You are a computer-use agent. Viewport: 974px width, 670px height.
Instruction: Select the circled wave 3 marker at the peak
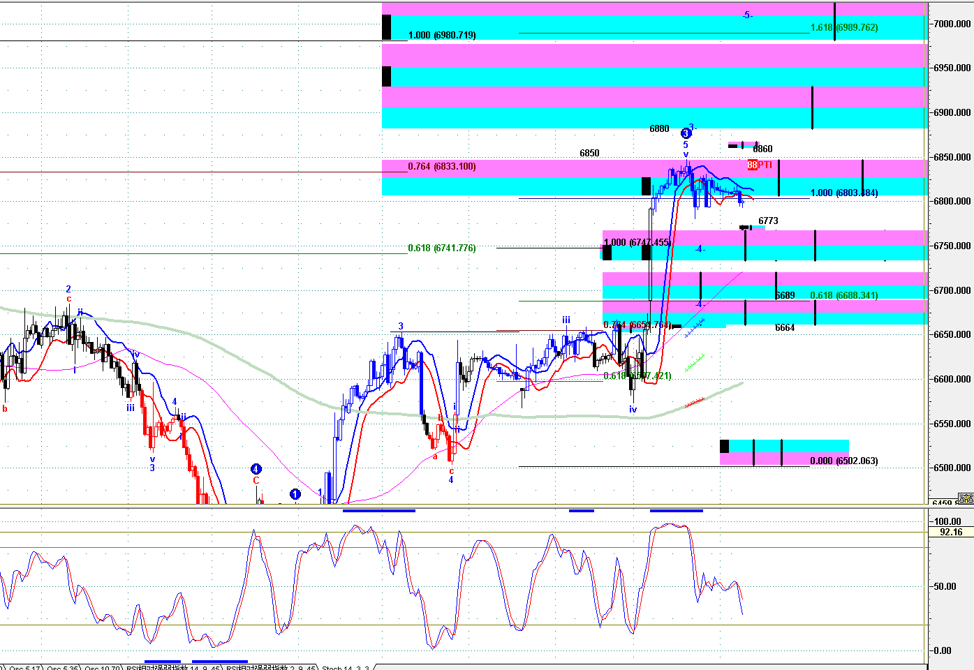[686, 133]
